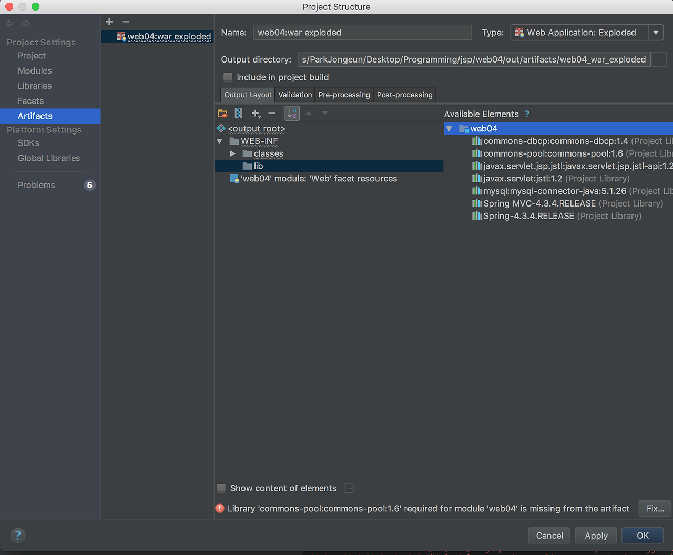
Task: Click the Cancel button
Action: point(549,536)
